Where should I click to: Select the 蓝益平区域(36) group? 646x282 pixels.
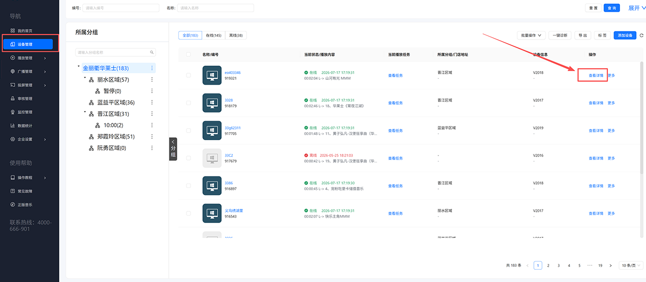pyautogui.click(x=116, y=103)
